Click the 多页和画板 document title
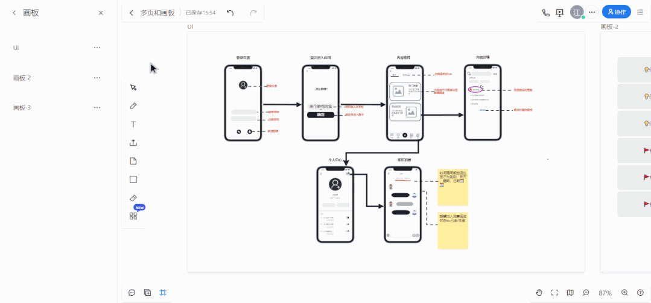The width and height of the screenshot is (651, 303). tap(157, 13)
